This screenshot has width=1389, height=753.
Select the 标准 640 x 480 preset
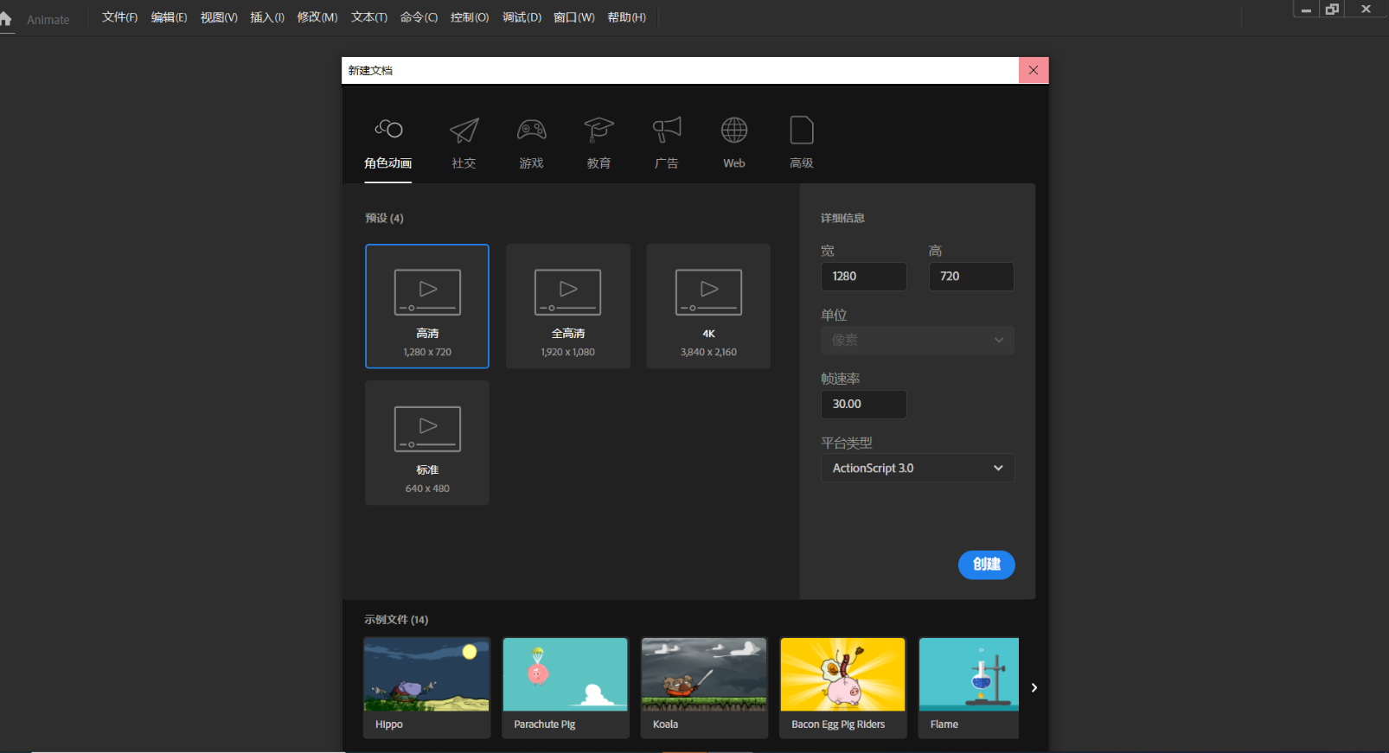coord(427,443)
